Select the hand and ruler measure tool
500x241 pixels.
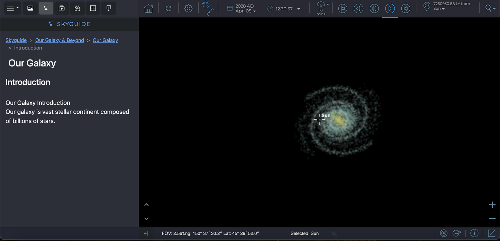pos(208,9)
